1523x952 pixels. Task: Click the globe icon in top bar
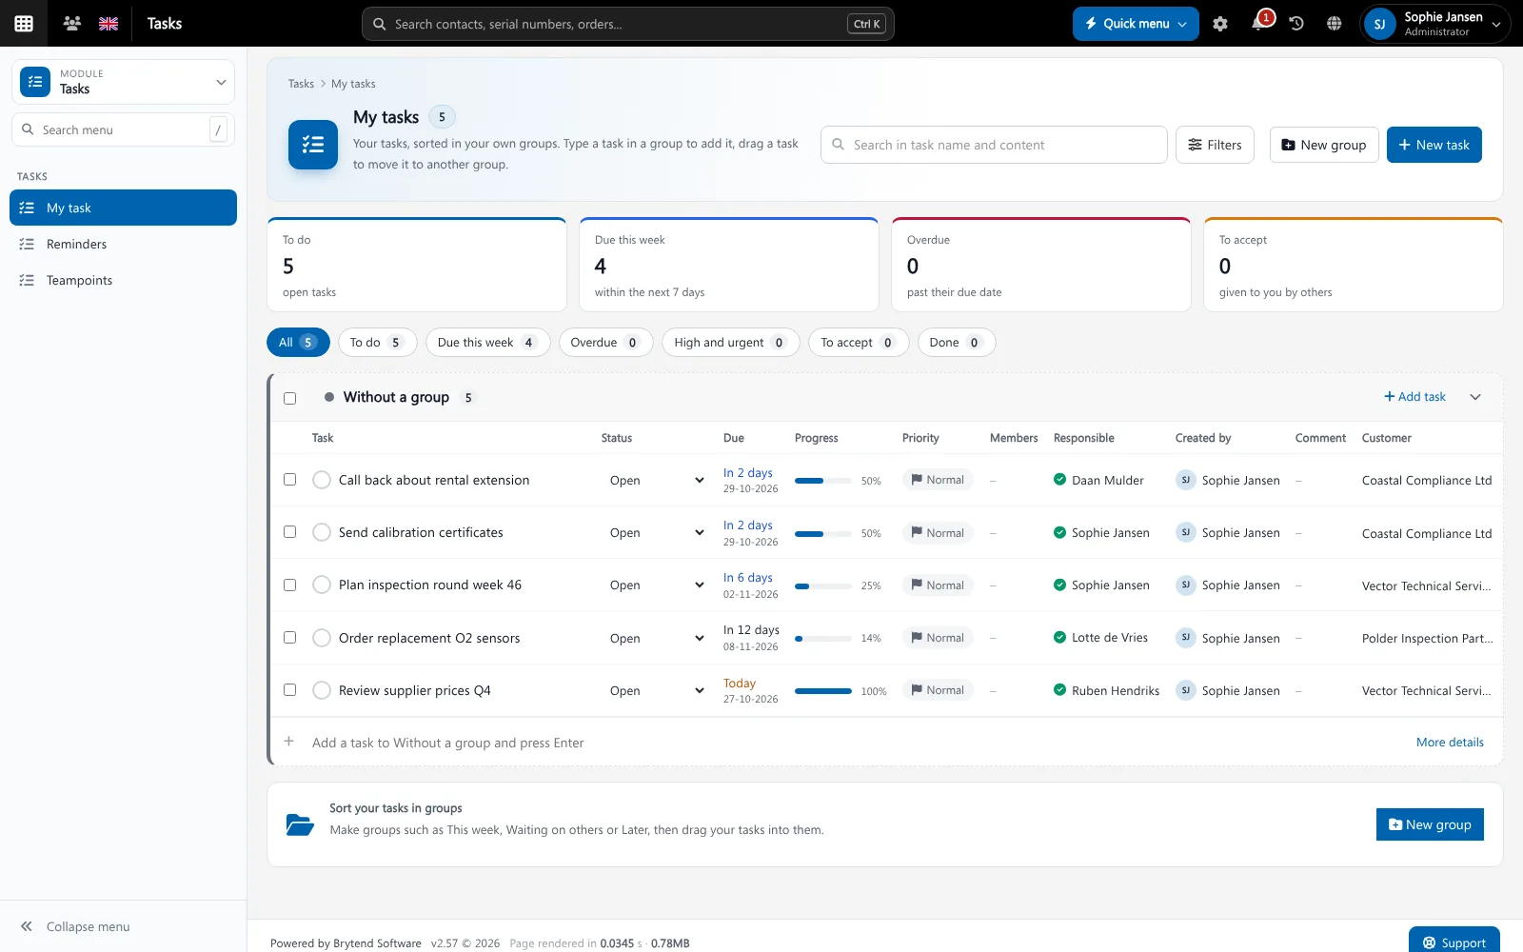tap(1335, 24)
